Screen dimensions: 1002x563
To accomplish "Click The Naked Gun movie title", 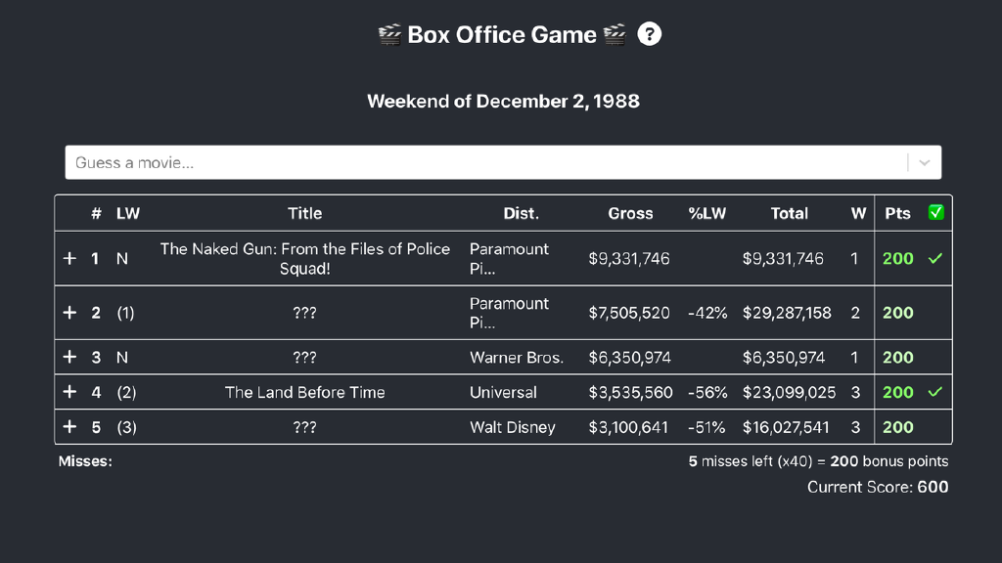I will [x=304, y=259].
